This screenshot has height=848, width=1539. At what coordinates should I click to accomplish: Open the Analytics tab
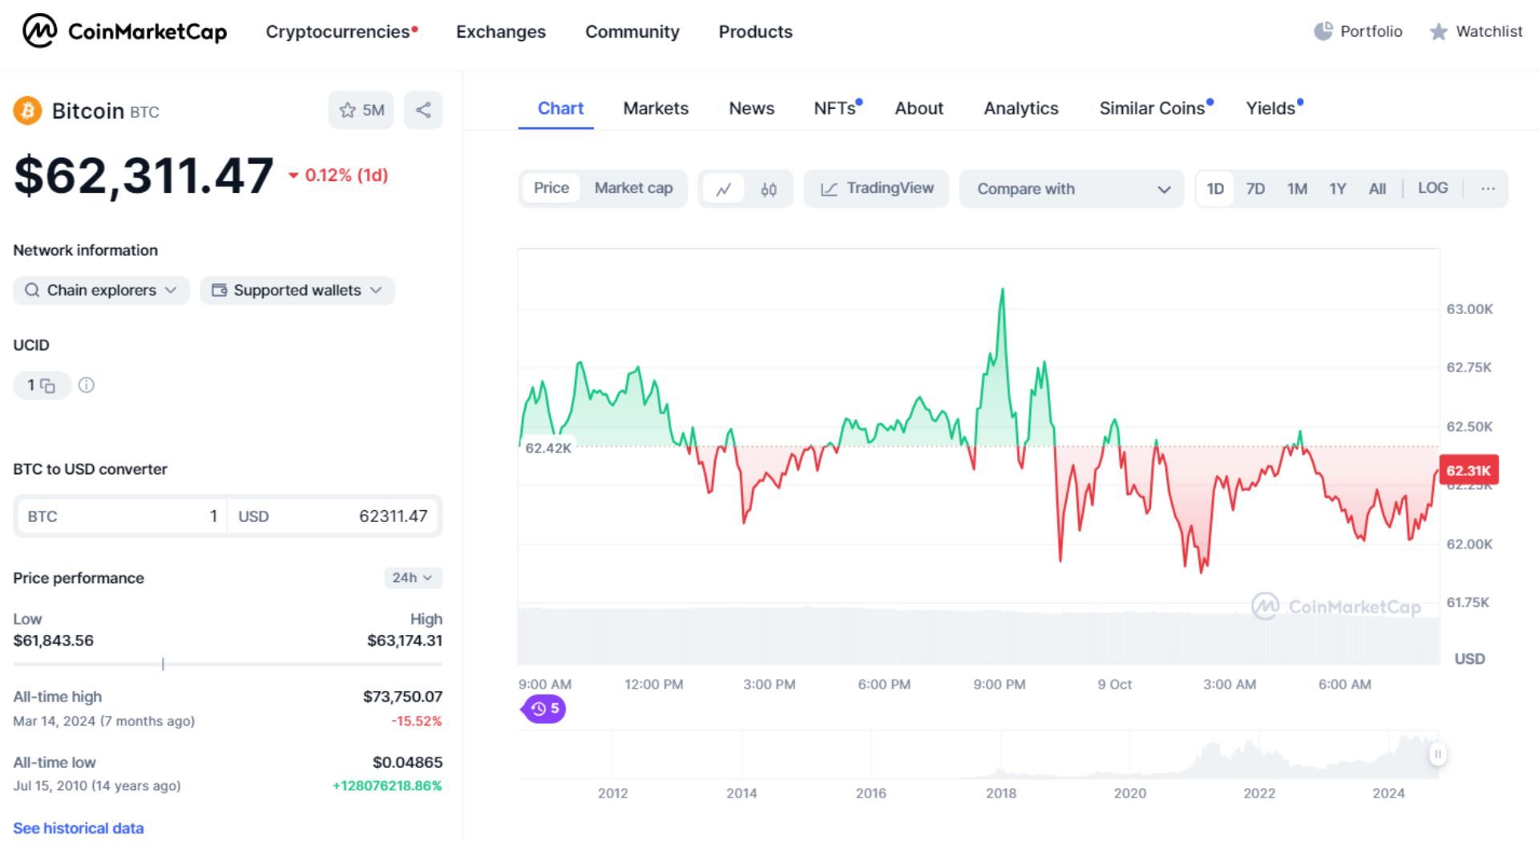[x=1020, y=108]
